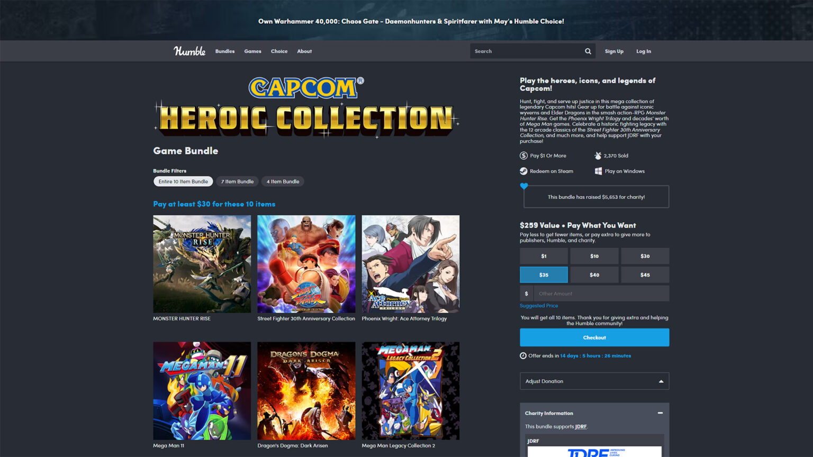Switch to the 4 Item Bundle filter

point(283,181)
